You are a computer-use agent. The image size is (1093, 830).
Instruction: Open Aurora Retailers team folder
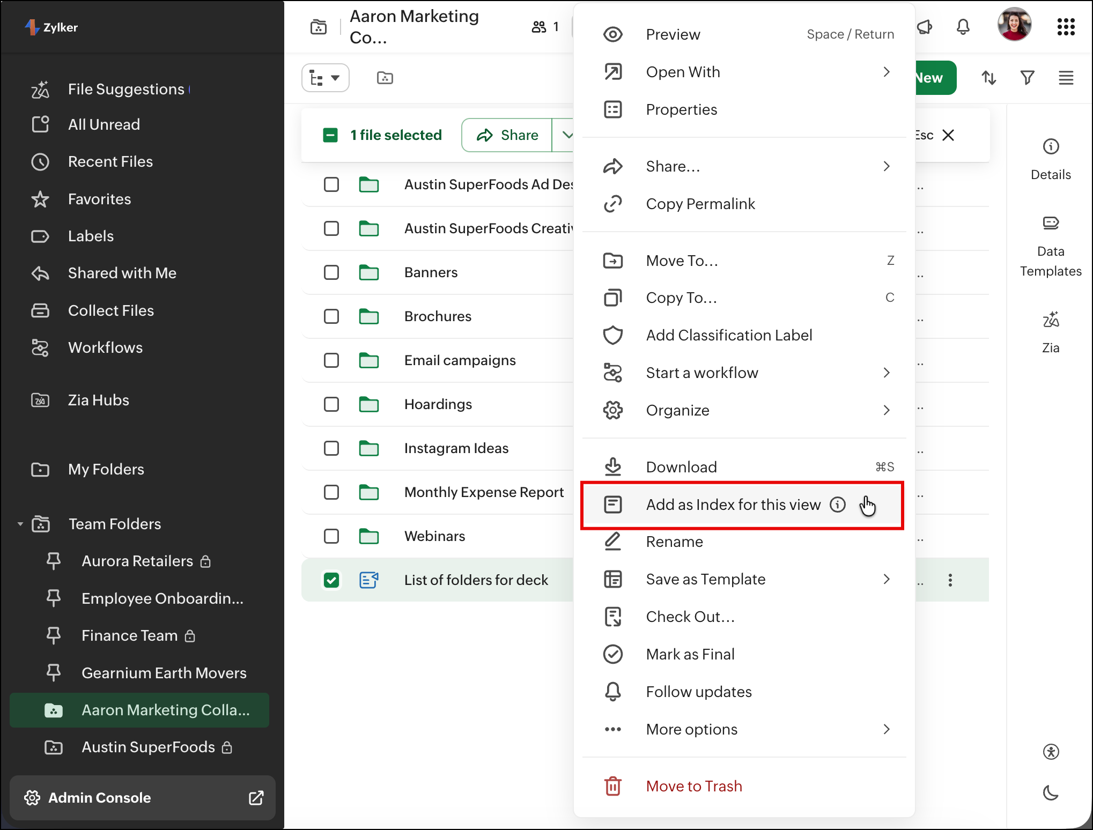pos(137,561)
